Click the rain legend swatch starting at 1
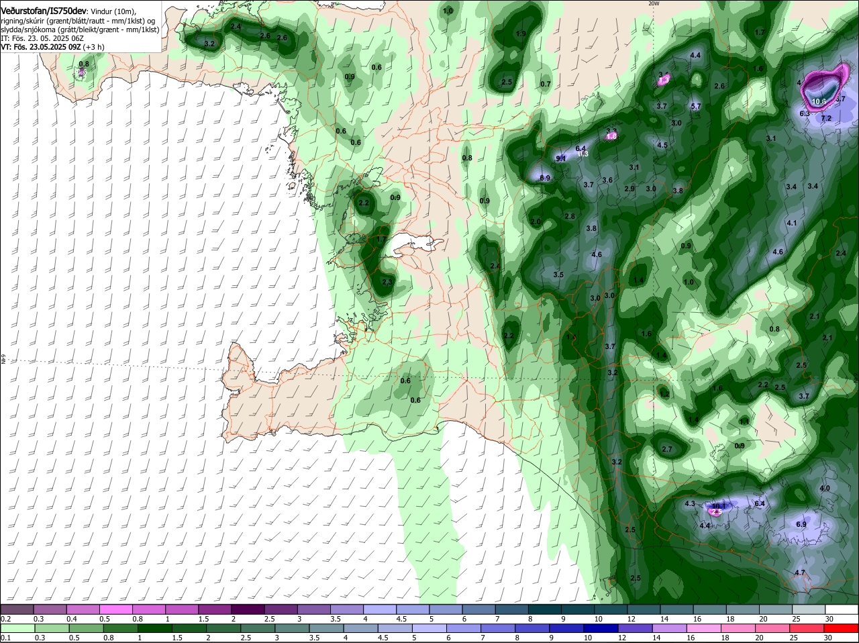Screen dimensions: 859x643 [154, 628]
